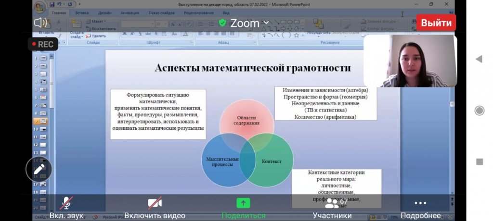Open the font name combo box

pyautogui.click(x=138, y=24)
